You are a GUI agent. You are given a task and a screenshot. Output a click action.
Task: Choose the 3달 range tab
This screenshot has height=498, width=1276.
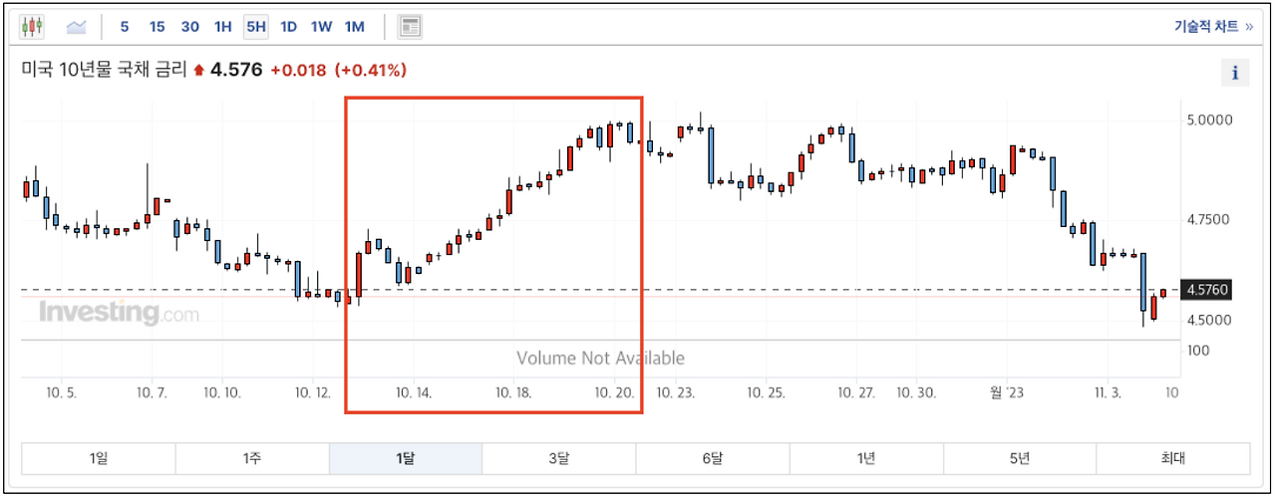(559, 458)
